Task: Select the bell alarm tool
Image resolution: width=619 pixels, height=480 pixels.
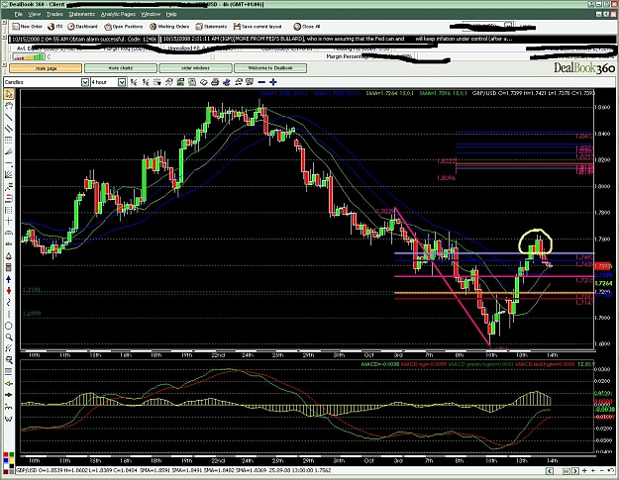Action: [9, 256]
